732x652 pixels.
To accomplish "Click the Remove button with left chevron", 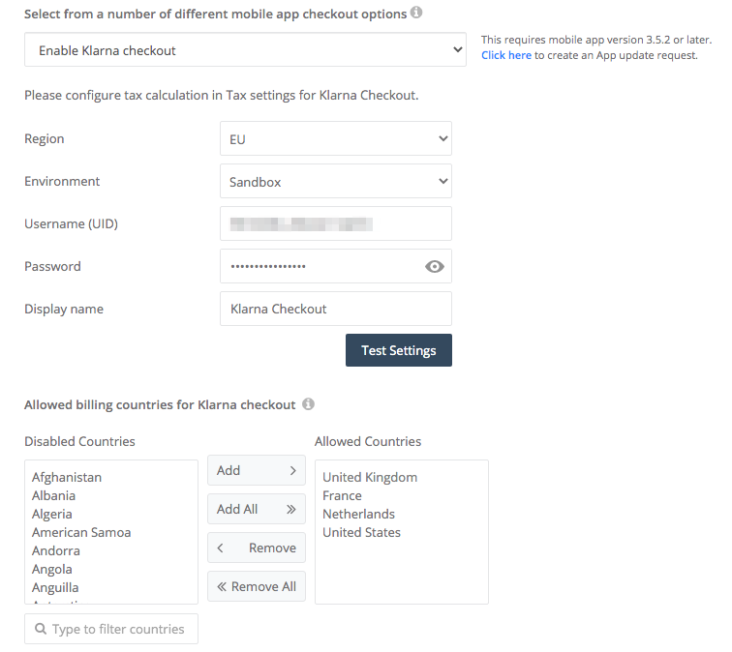I will coord(256,548).
